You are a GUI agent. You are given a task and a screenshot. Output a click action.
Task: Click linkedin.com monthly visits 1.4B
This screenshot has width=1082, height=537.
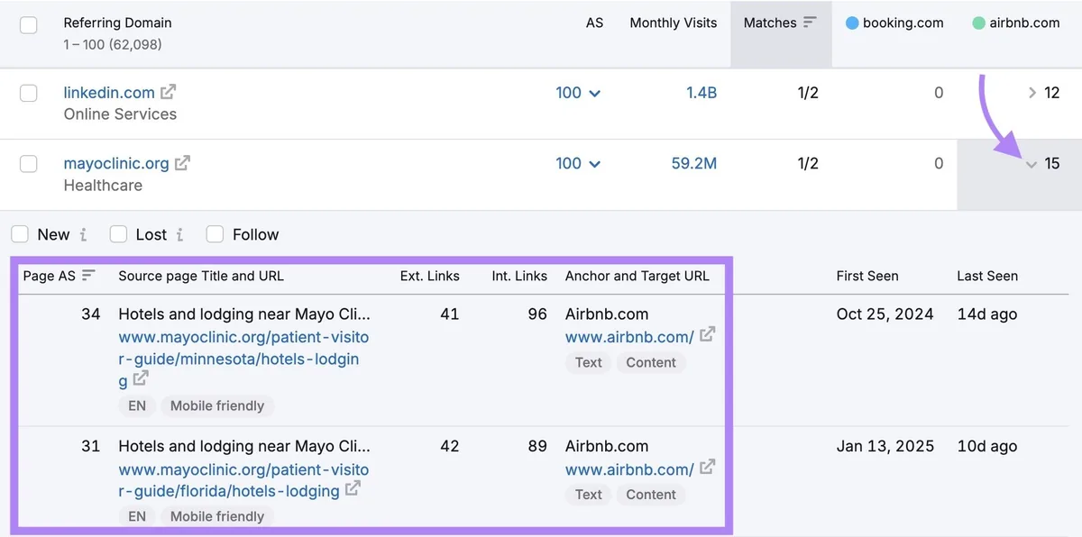[701, 93]
